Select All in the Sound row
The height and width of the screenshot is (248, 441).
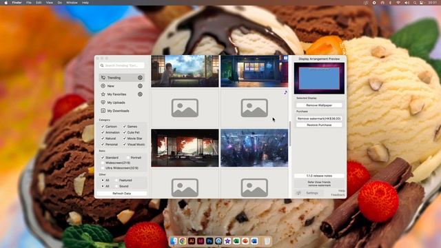point(103,186)
